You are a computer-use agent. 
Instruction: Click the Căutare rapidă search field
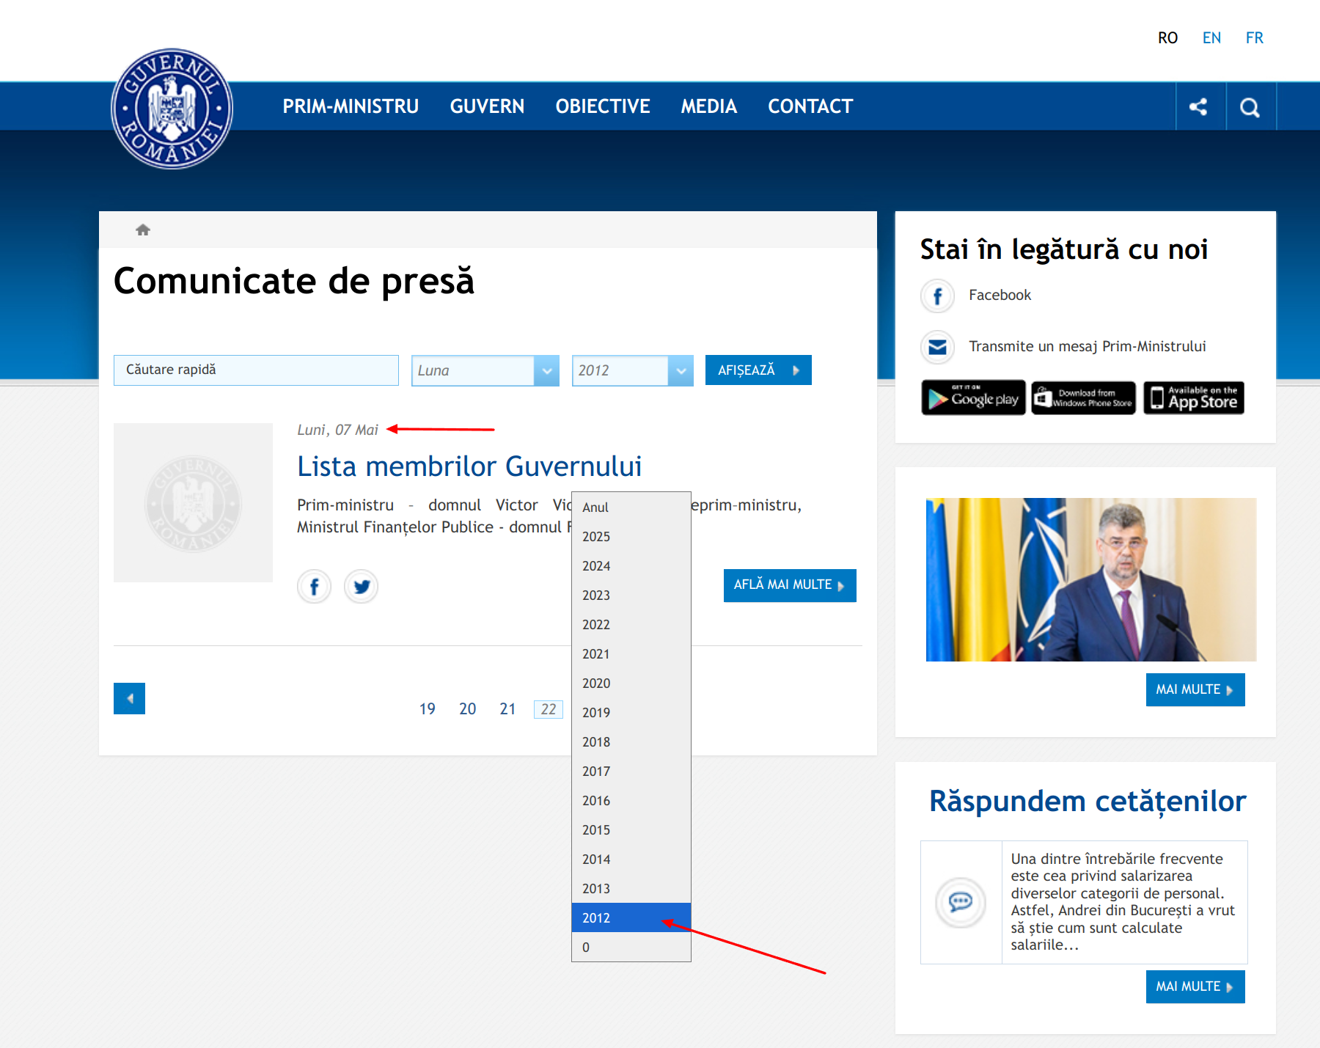click(x=256, y=370)
